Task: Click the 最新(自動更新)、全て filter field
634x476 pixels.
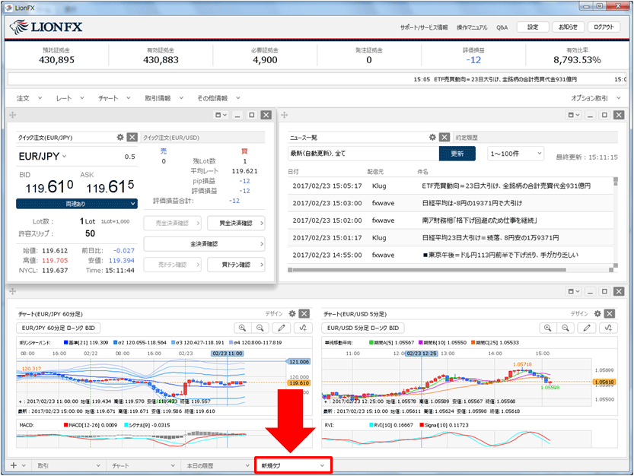Action: pos(364,154)
